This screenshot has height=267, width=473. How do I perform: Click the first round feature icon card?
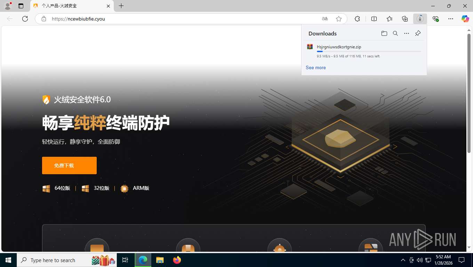[97, 245]
